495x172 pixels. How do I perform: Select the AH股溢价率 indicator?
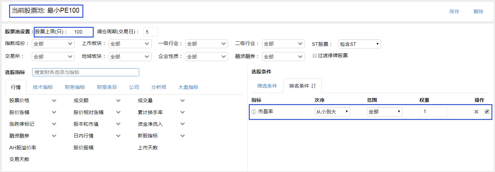point(23,147)
